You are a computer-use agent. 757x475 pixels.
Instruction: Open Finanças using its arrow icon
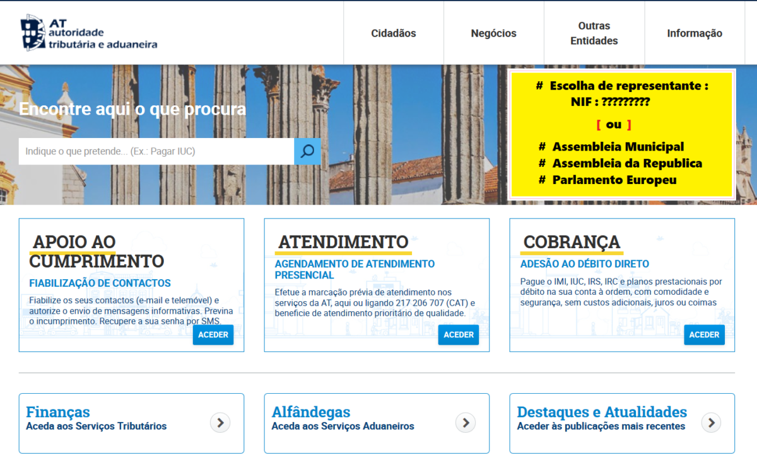coord(220,423)
